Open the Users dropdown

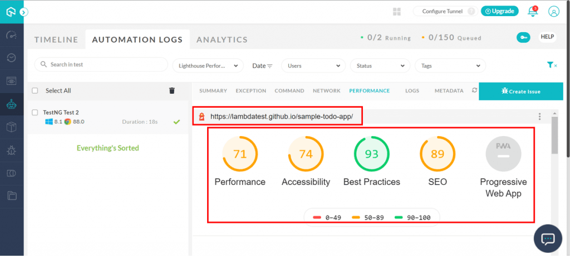click(x=313, y=66)
